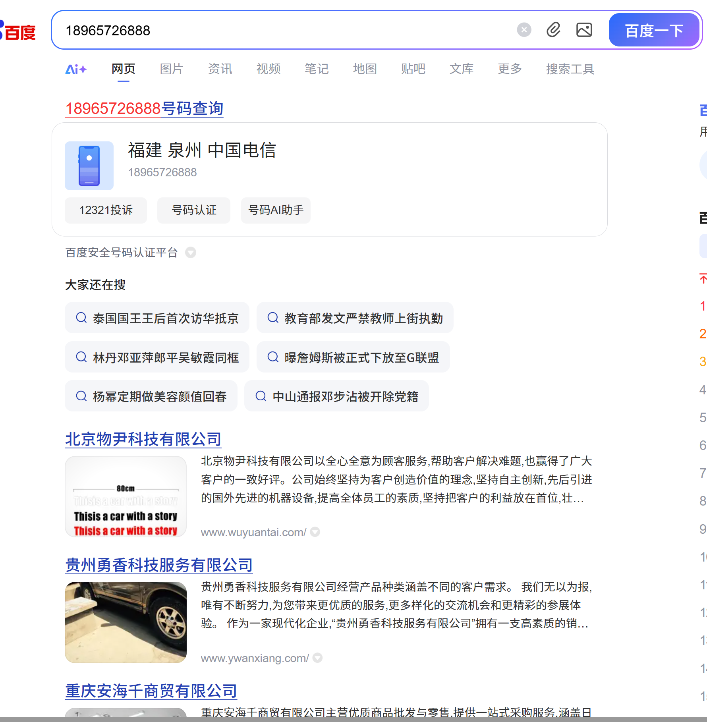Switch to the 文库 tab
Image resolution: width=707 pixels, height=722 pixels.
tap(462, 69)
